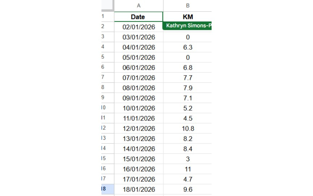Click the cell containing 4.5
Image resolution: width=313 pixels, height=196 pixels.
187,118
